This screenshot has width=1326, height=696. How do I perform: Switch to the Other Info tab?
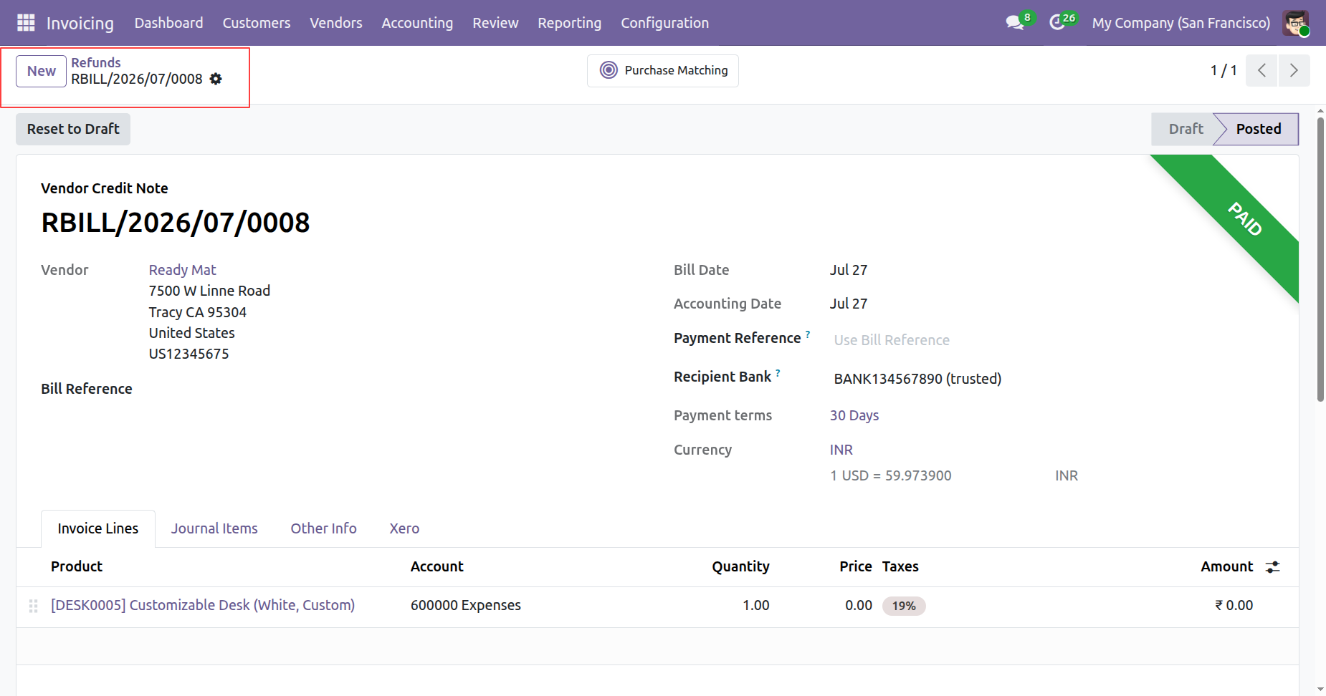click(323, 528)
